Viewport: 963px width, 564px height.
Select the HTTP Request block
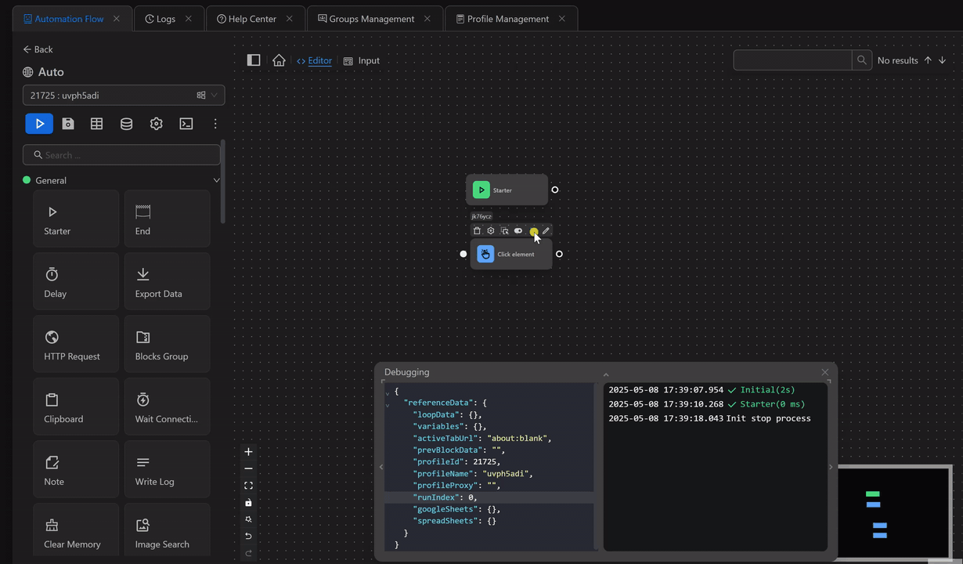click(x=76, y=344)
